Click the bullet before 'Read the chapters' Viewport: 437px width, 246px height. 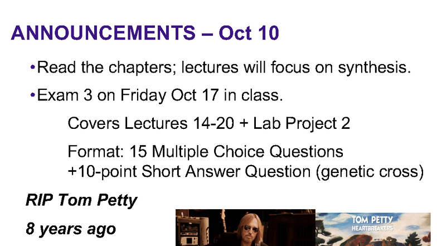(33, 70)
